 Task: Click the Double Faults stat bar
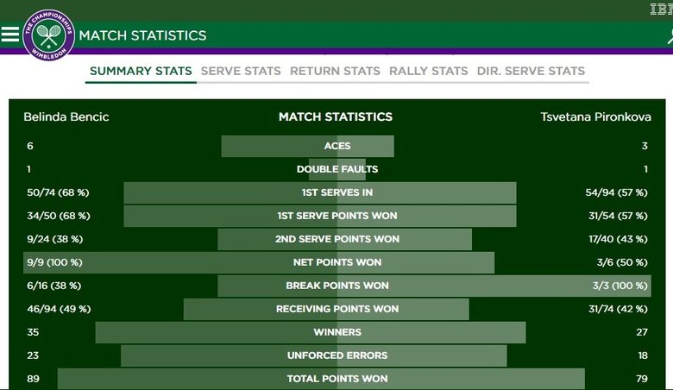[337, 169]
